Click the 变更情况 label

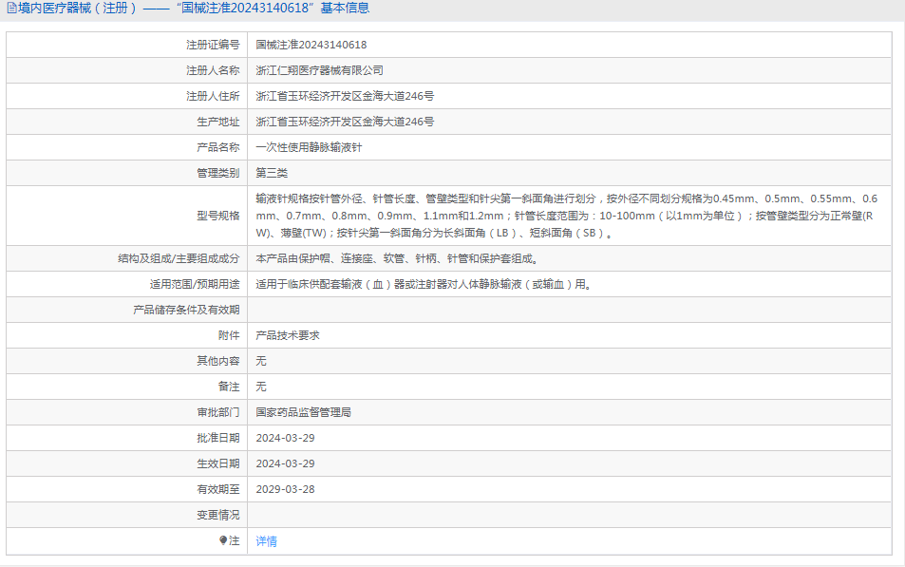217,515
